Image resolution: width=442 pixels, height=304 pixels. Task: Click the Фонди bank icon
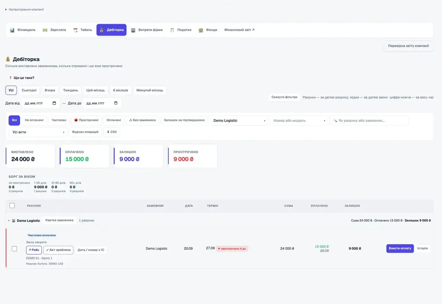(x=201, y=30)
